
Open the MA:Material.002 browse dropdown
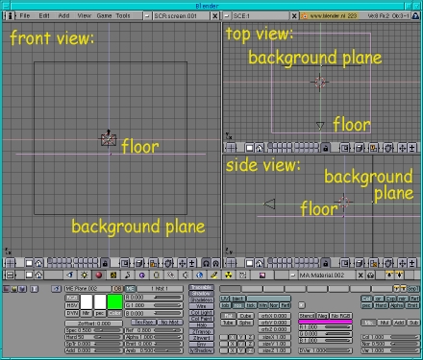coord(292,275)
